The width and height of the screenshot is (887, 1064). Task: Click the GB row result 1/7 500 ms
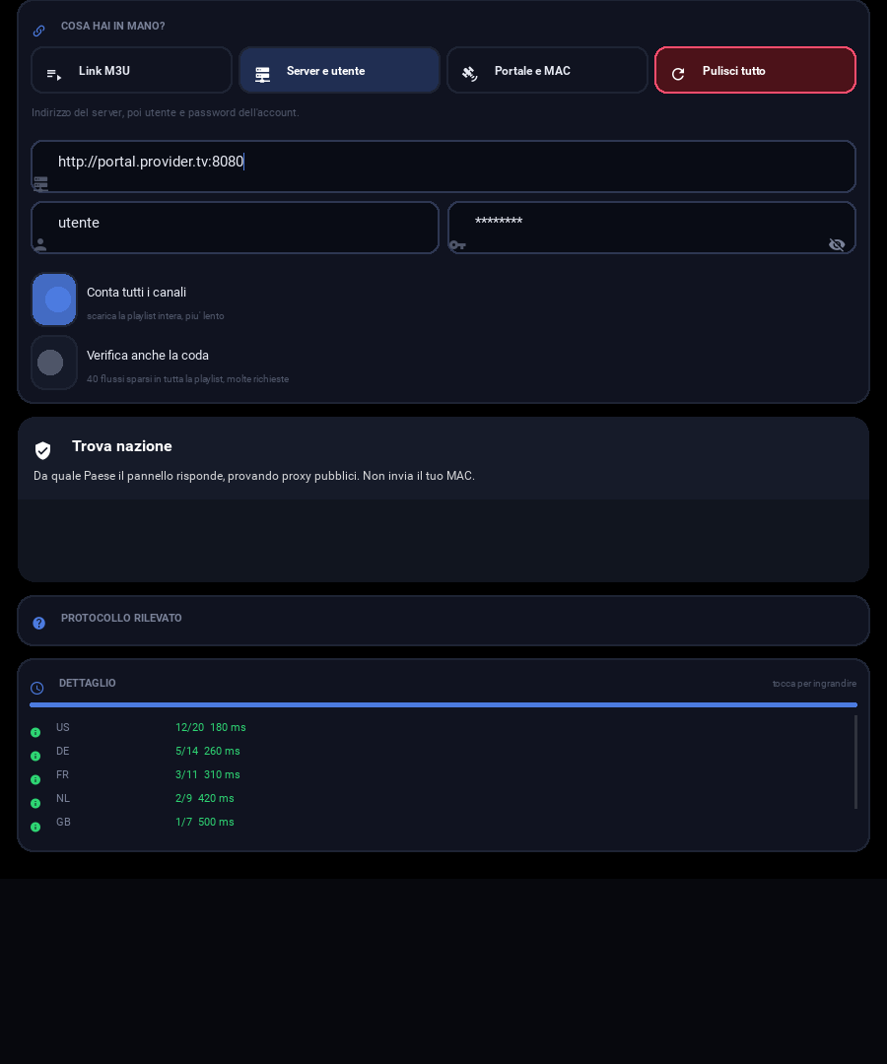pos(204,823)
